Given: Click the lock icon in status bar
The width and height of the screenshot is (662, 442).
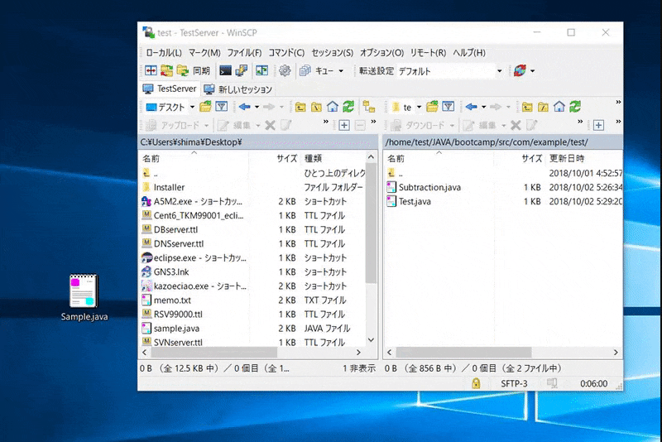Looking at the screenshot, I should point(476,383).
